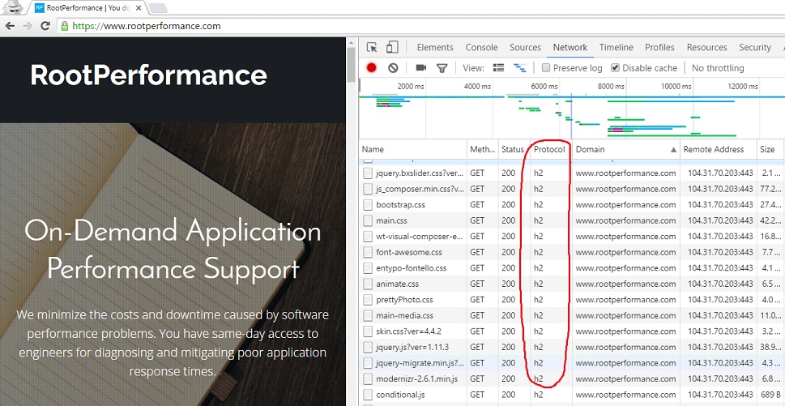
Task: Select the main-media.css request name
Action: pos(404,315)
